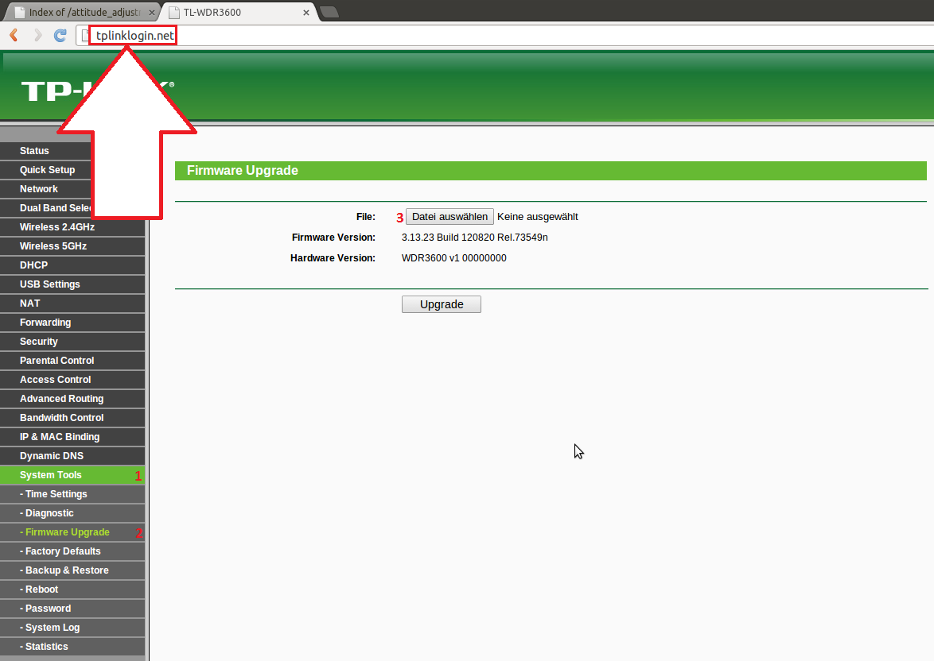Open Access Control menu

[72, 380]
